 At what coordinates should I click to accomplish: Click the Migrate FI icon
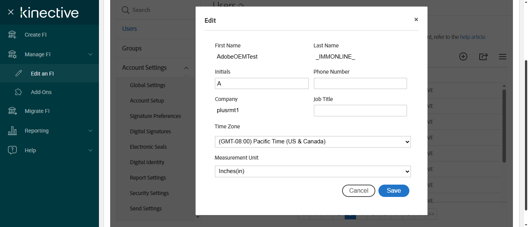[x=12, y=111]
